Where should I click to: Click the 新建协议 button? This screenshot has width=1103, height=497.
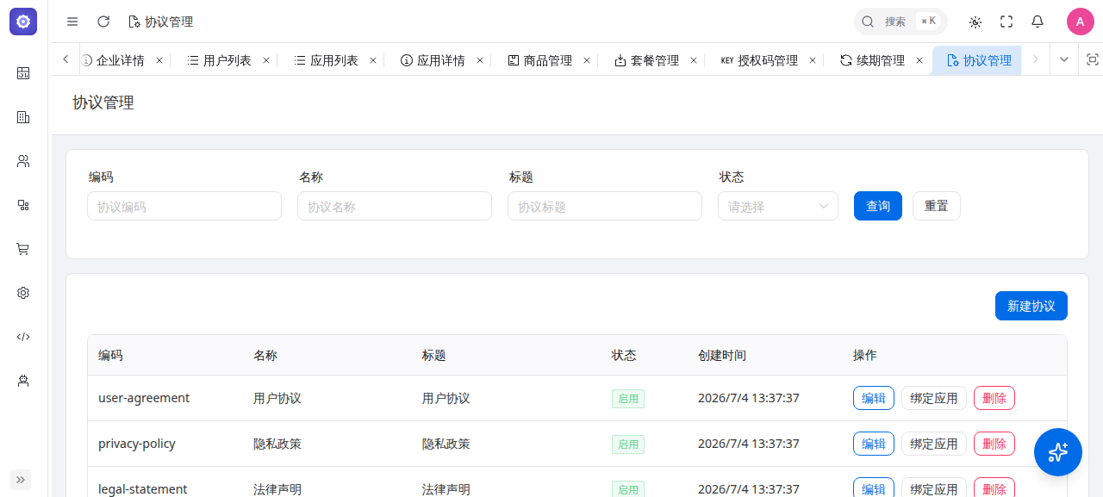tap(1031, 306)
